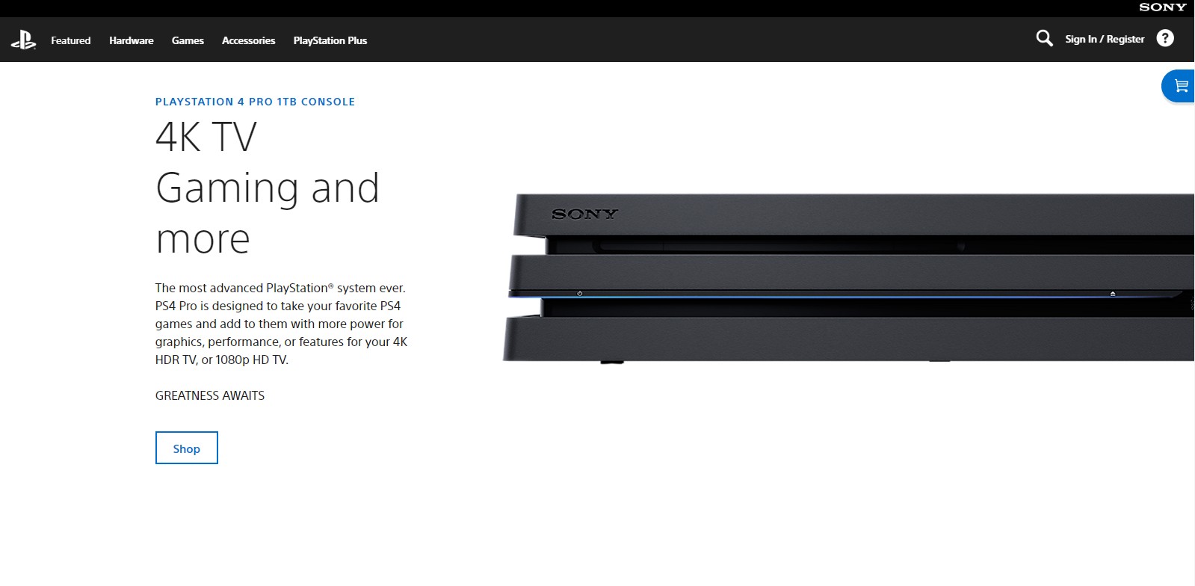Open the Games menu

pyautogui.click(x=188, y=40)
